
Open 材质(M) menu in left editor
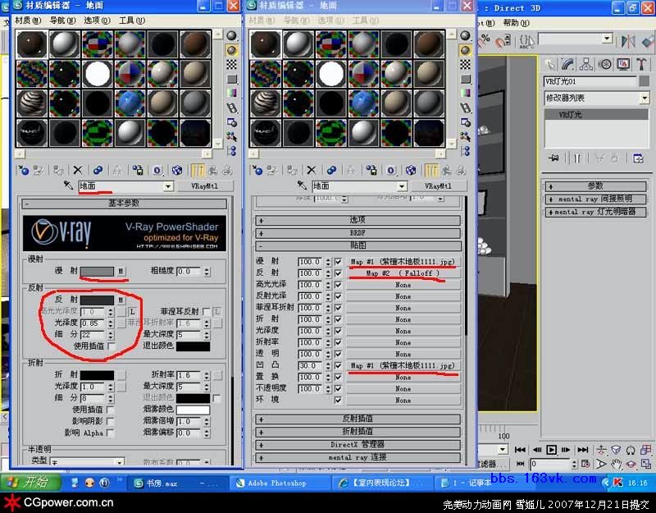tap(29, 20)
